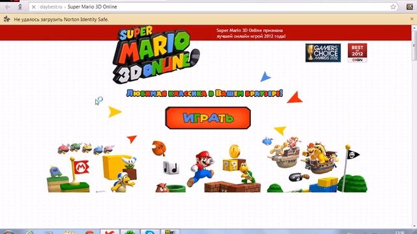Click the Norton Identity Safe notification icon
The width and height of the screenshot is (417, 234).
point(7,19)
